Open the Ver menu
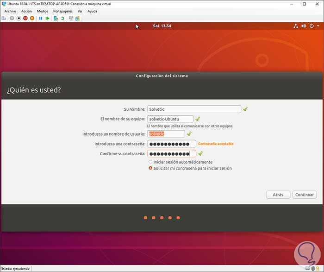Image resolution: width=324 pixels, height=272 pixels. coord(80,11)
